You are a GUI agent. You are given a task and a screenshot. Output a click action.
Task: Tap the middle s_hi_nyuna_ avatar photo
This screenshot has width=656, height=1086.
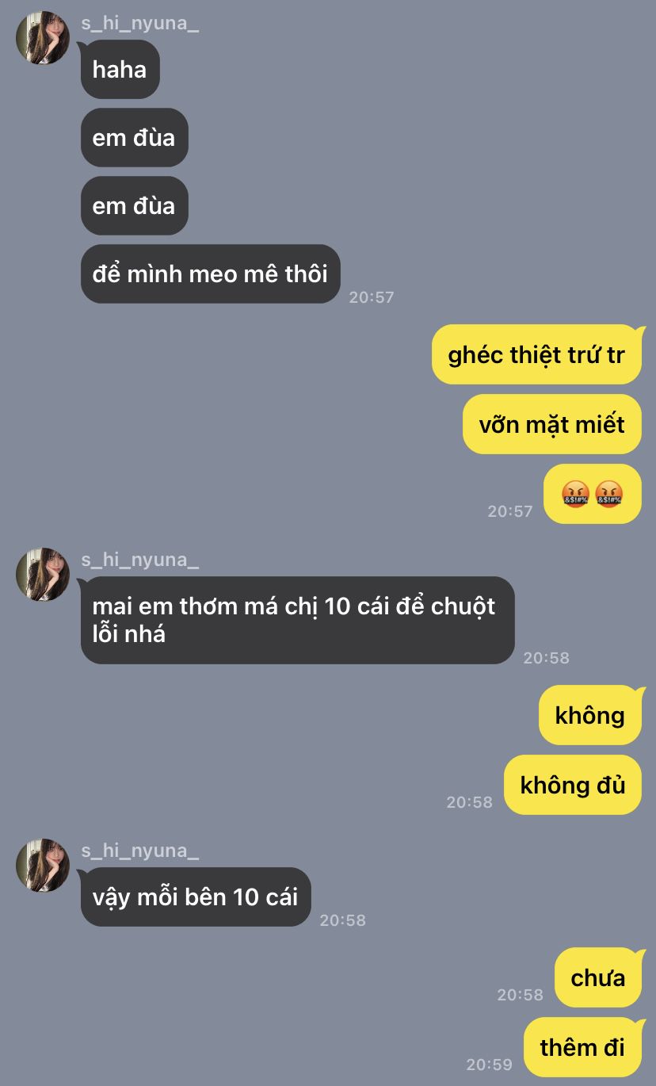[43, 575]
